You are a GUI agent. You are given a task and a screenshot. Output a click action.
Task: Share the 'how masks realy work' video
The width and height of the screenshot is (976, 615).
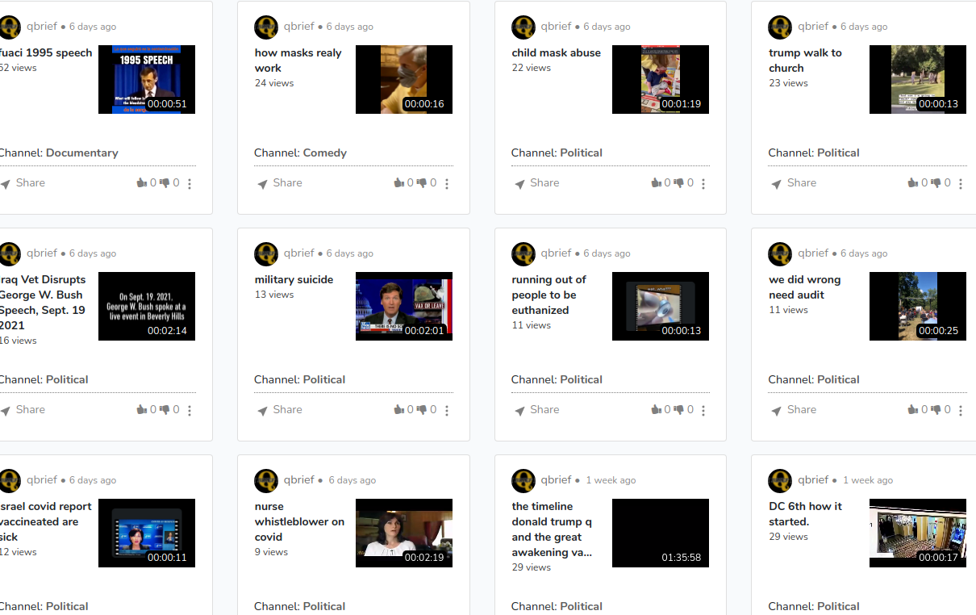click(x=280, y=183)
